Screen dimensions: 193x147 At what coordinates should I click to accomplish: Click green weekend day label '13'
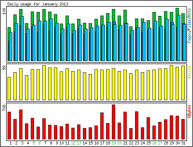tap(79, 143)
